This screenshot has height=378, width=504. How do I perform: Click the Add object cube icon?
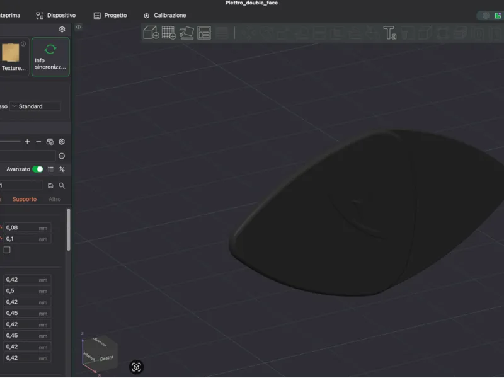coord(151,33)
